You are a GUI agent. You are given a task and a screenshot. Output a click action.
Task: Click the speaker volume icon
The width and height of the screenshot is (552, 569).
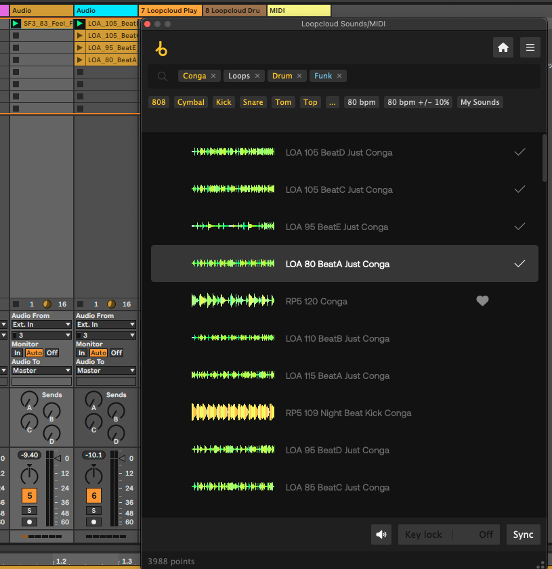click(381, 534)
